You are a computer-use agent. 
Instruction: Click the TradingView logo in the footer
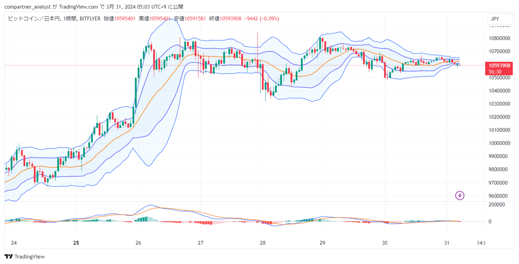(x=25, y=257)
